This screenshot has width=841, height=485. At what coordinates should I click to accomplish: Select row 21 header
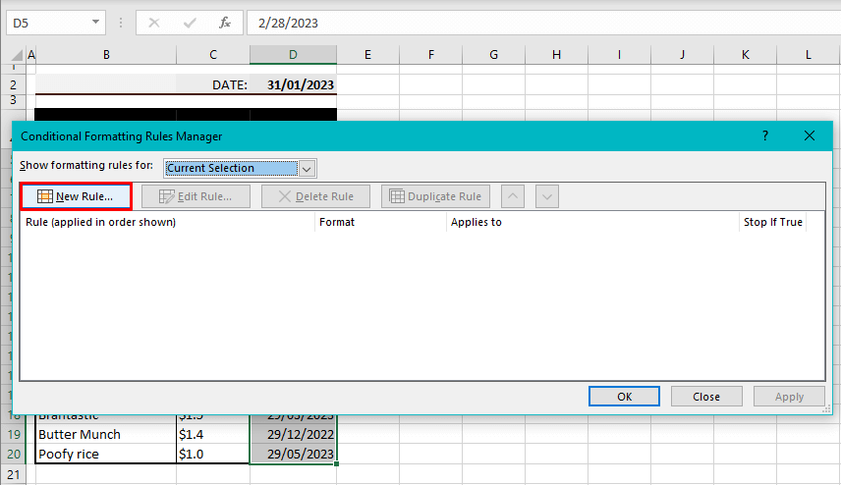13,474
